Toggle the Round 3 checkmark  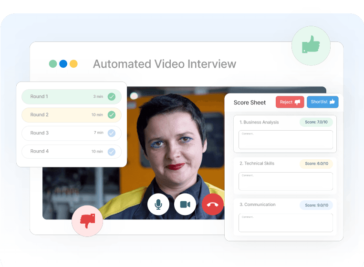pos(112,133)
